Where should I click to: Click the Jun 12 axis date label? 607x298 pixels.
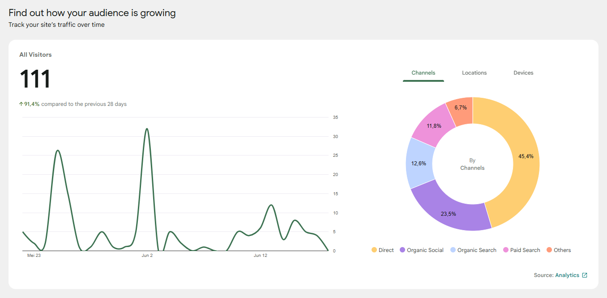[261, 256]
